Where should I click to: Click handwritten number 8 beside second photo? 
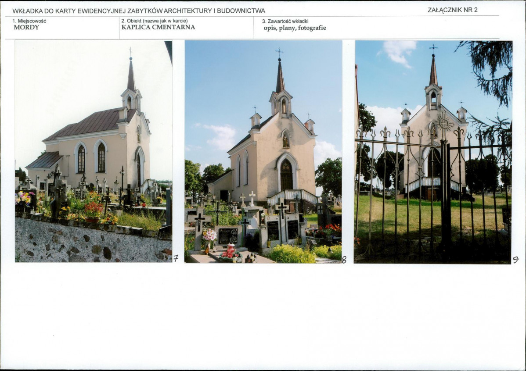344,260
